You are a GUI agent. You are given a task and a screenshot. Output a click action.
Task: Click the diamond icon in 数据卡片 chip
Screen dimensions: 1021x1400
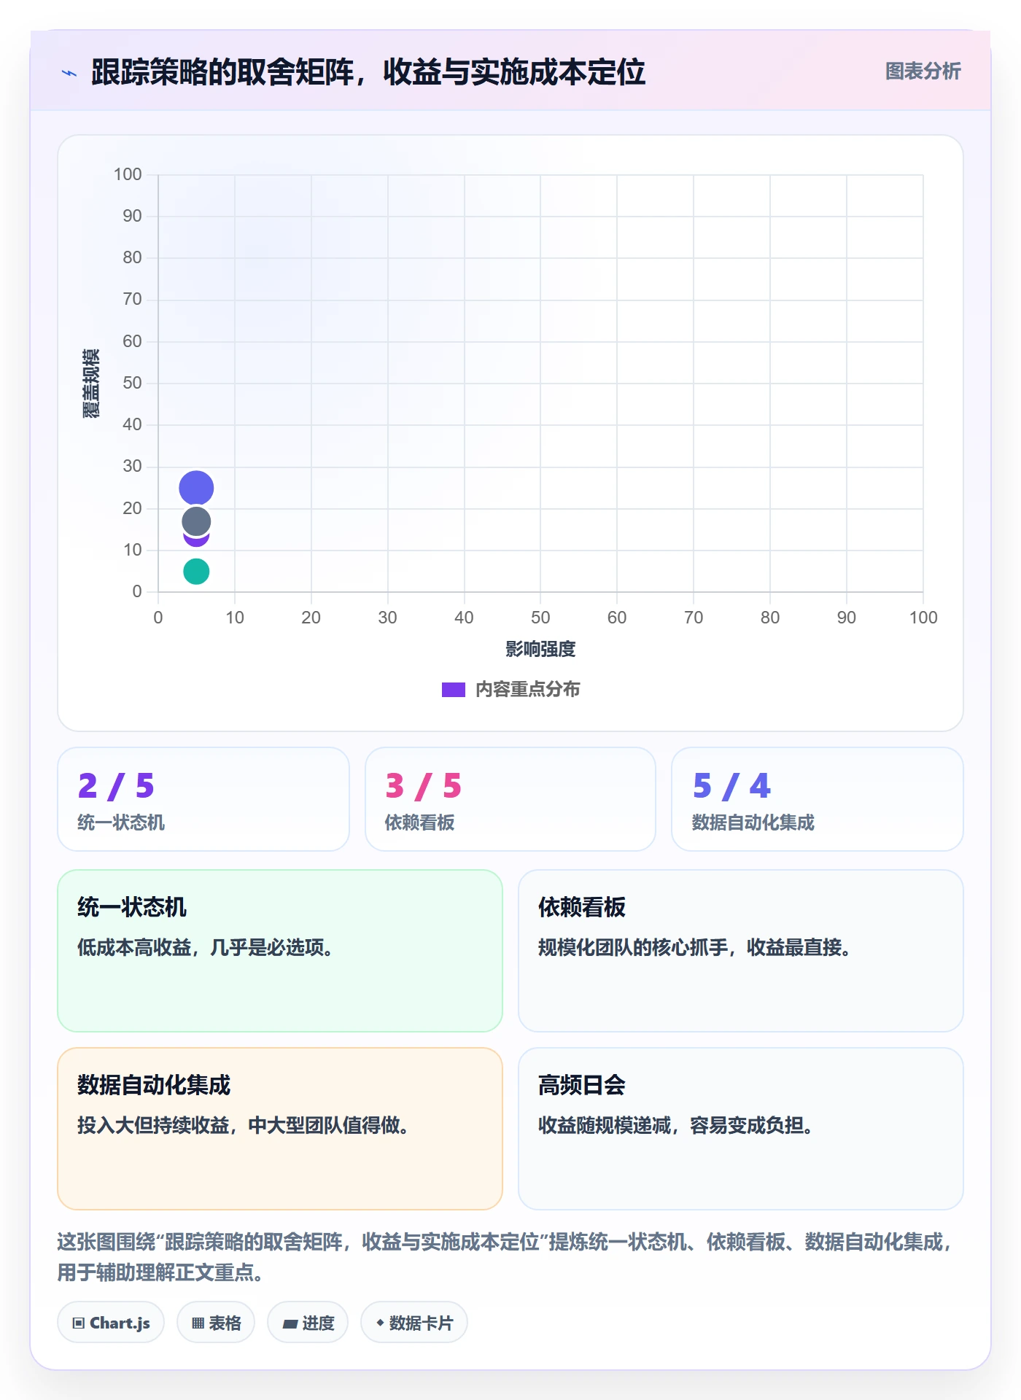pos(380,1323)
